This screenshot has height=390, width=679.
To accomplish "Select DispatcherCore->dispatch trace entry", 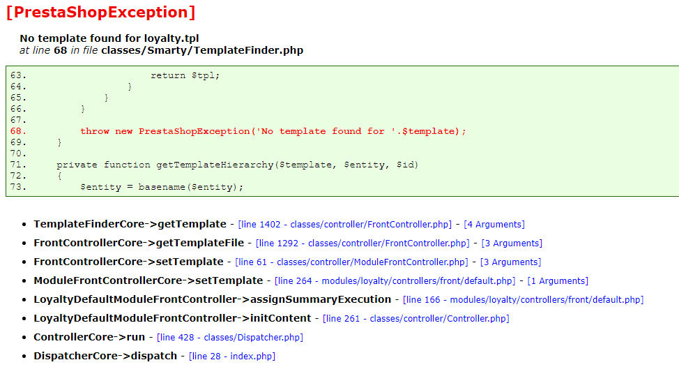I will [105, 356].
